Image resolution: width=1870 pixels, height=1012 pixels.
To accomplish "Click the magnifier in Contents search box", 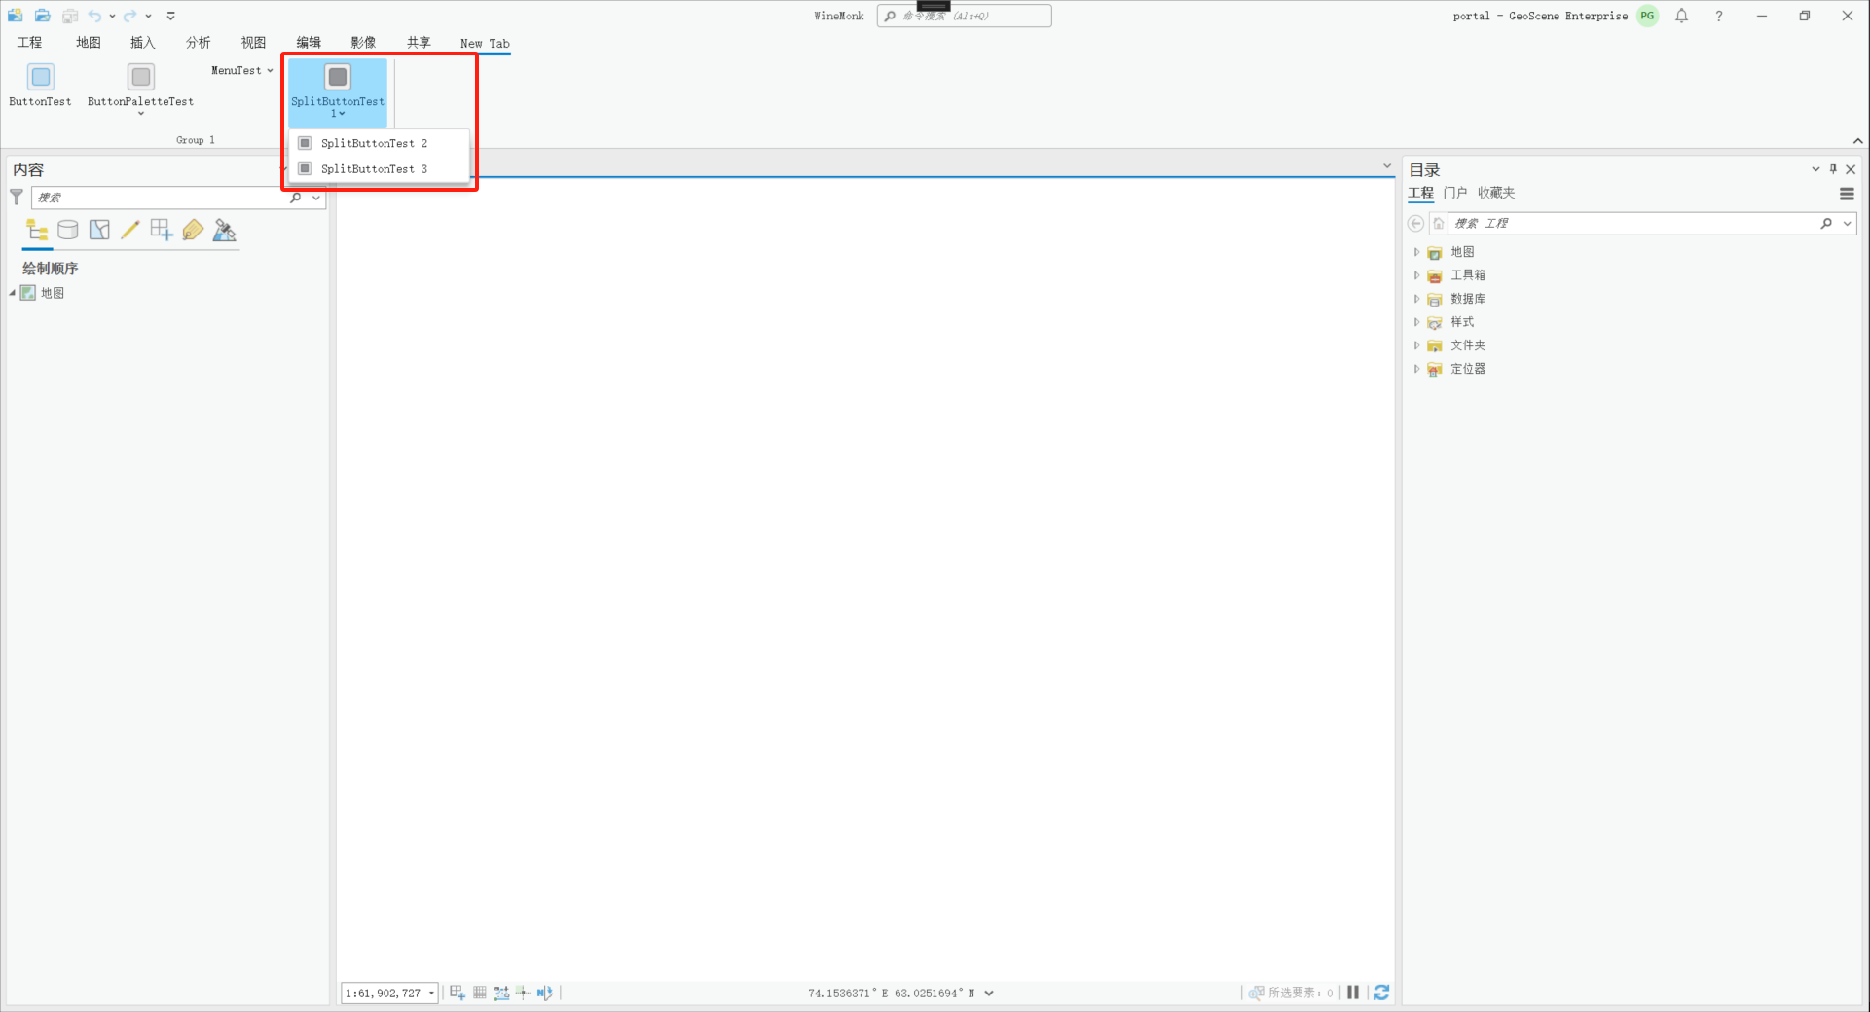I will 296,198.
